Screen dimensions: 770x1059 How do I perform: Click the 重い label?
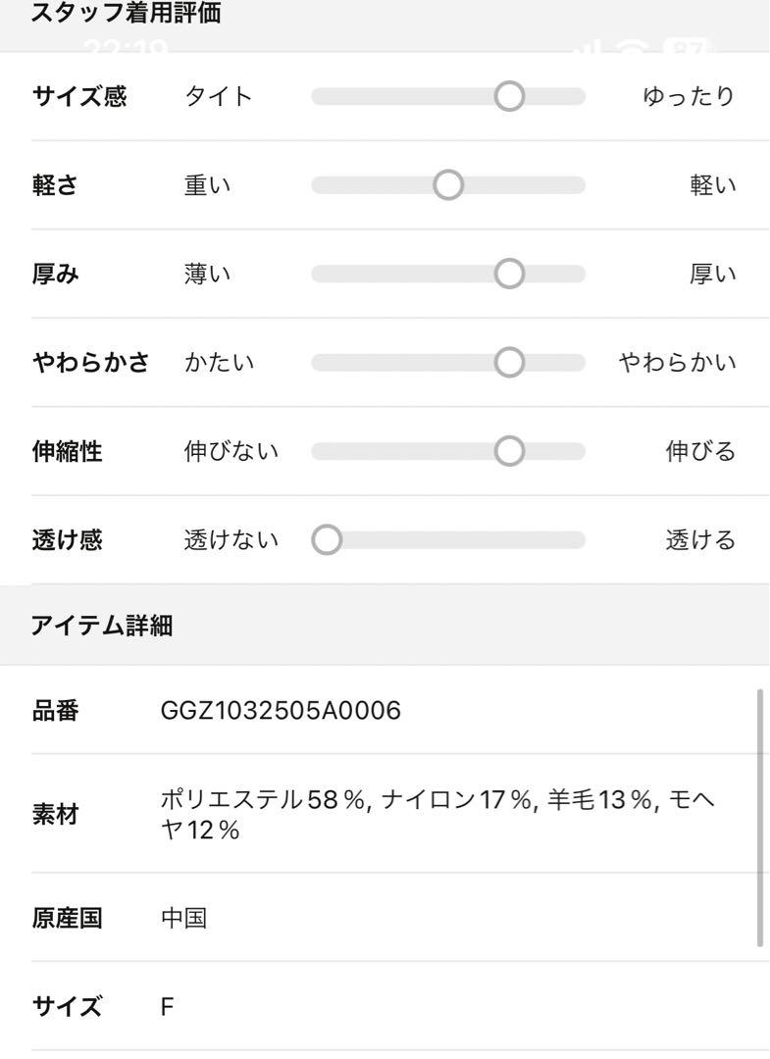207,185
